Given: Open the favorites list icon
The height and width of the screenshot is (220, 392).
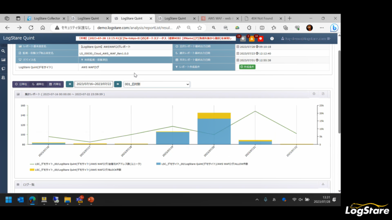Looking at the screenshot, I should [x=274, y=27].
